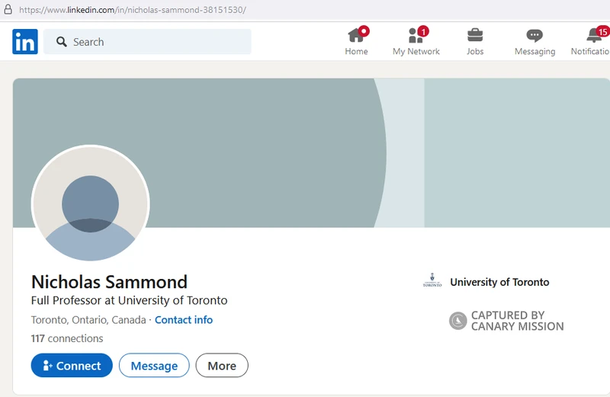The image size is (610, 397).
Task: Open the Contact info link
Action: tap(184, 320)
